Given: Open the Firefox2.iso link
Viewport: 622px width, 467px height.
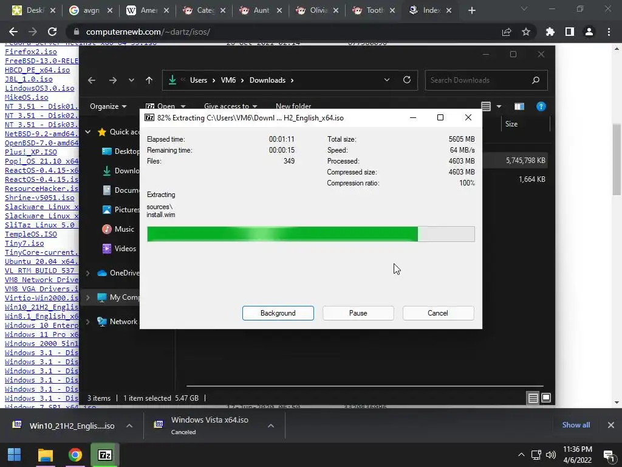Looking at the screenshot, I should click(31, 52).
